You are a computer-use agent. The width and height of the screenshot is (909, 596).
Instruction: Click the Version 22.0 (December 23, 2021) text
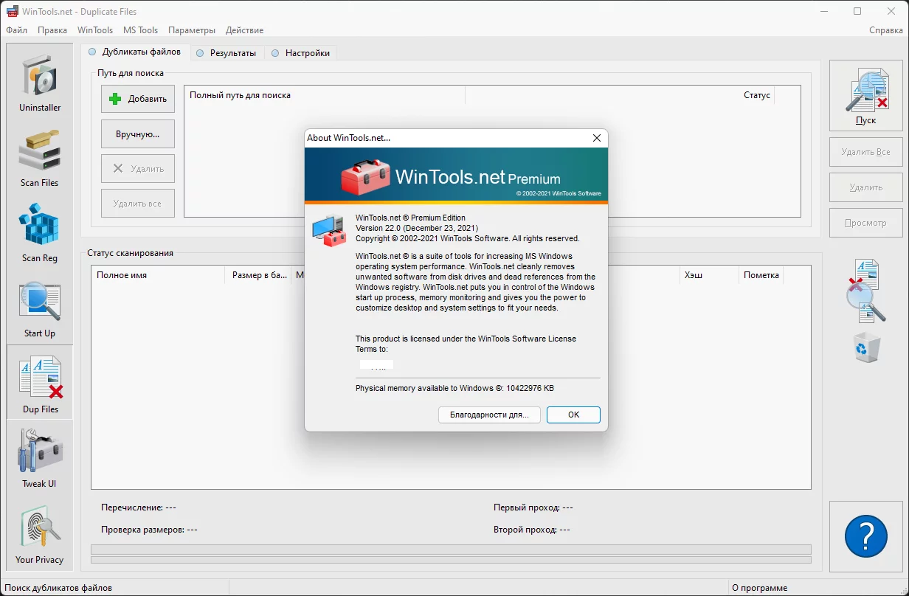pos(417,228)
